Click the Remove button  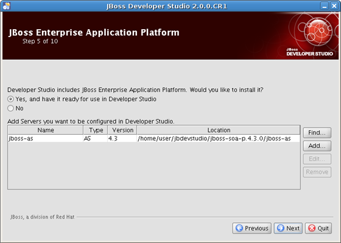(317, 172)
